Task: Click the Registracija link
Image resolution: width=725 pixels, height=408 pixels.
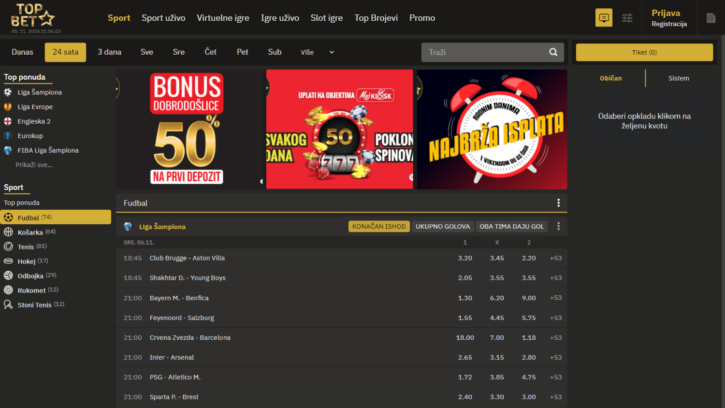Action: coord(669,24)
